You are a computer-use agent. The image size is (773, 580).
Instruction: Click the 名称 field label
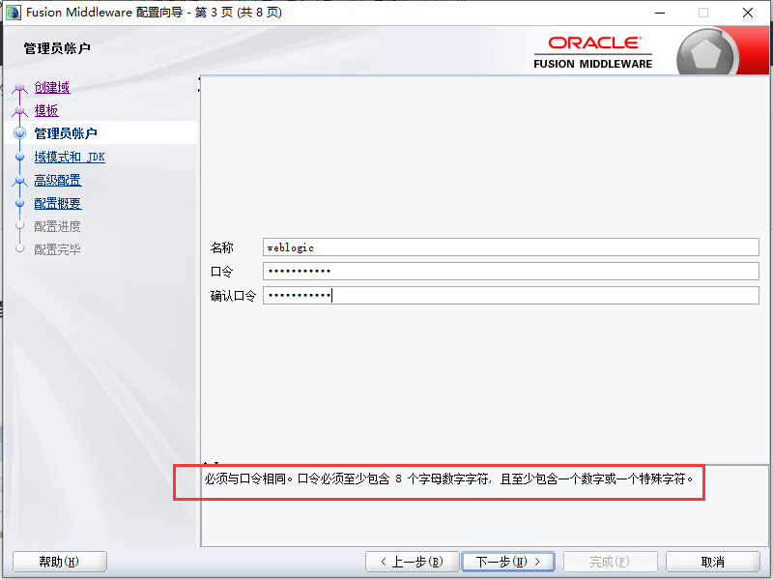click(x=222, y=247)
